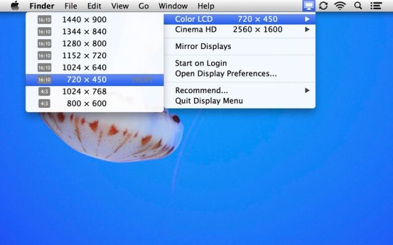Open the Apple menu icon
Image resolution: width=393 pixels, height=245 pixels.
coord(15,6)
